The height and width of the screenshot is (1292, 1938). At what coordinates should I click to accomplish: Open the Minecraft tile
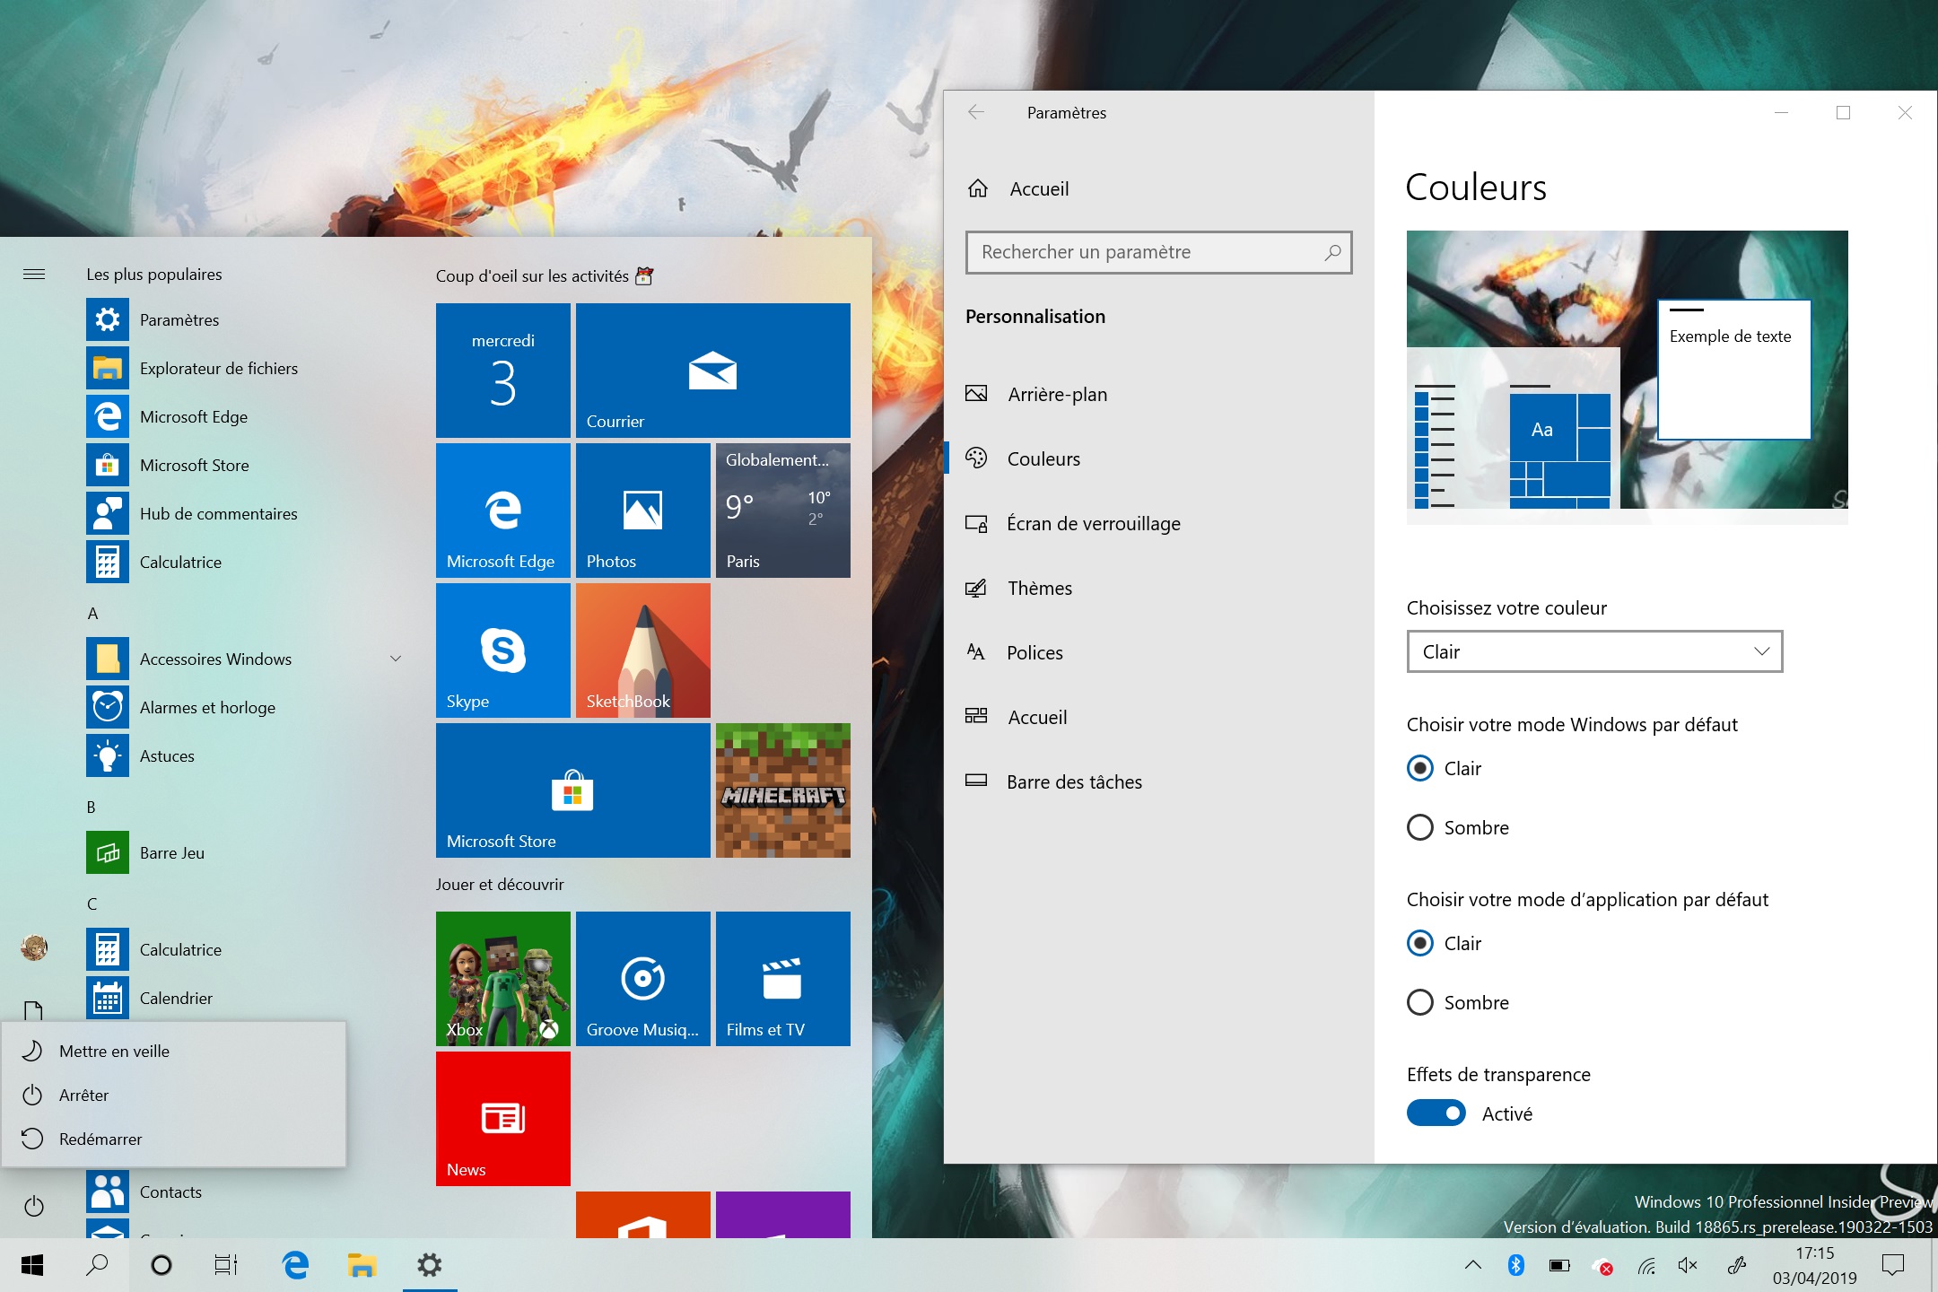coord(782,790)
